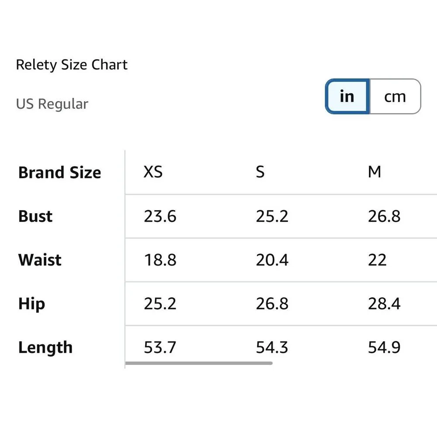Click the S waist value 20.4

click(272, 260)
